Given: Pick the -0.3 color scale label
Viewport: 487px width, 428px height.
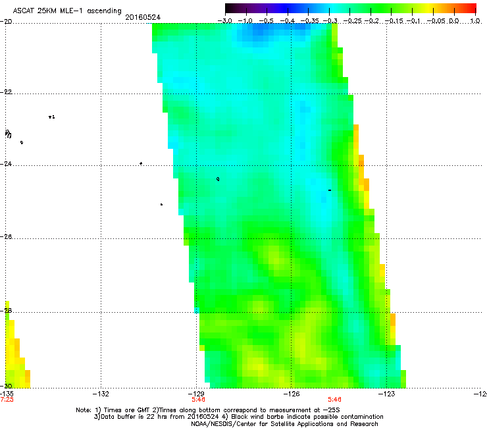Looking at the screenshot, I should pos(330,21).
